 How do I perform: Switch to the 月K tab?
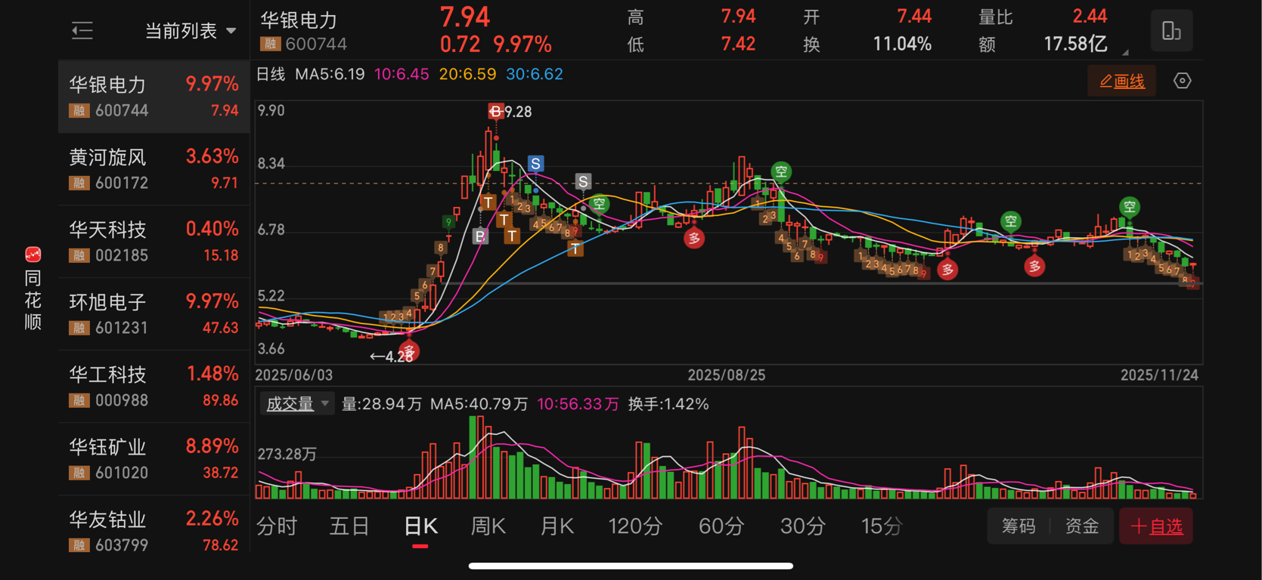point(557,526)
